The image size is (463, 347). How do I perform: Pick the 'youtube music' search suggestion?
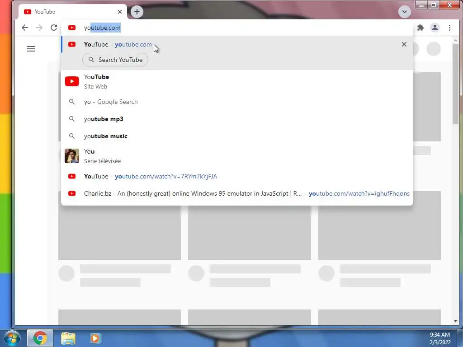[237, 136]
